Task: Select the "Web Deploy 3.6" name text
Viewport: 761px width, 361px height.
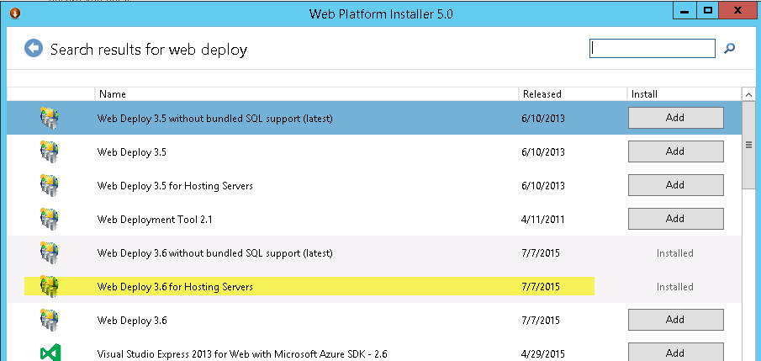Action: pyautogui.click(x=132, y=321)
